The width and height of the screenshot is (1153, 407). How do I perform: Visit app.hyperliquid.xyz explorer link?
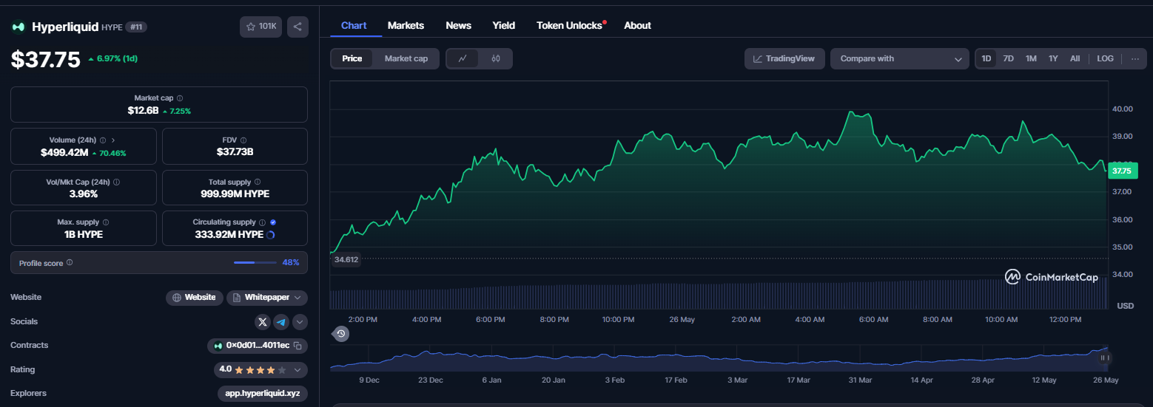point(262,394)
